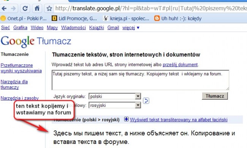
Task: Click the Tłumaczenie sidebar heading
Action: [x=15, y=54]
